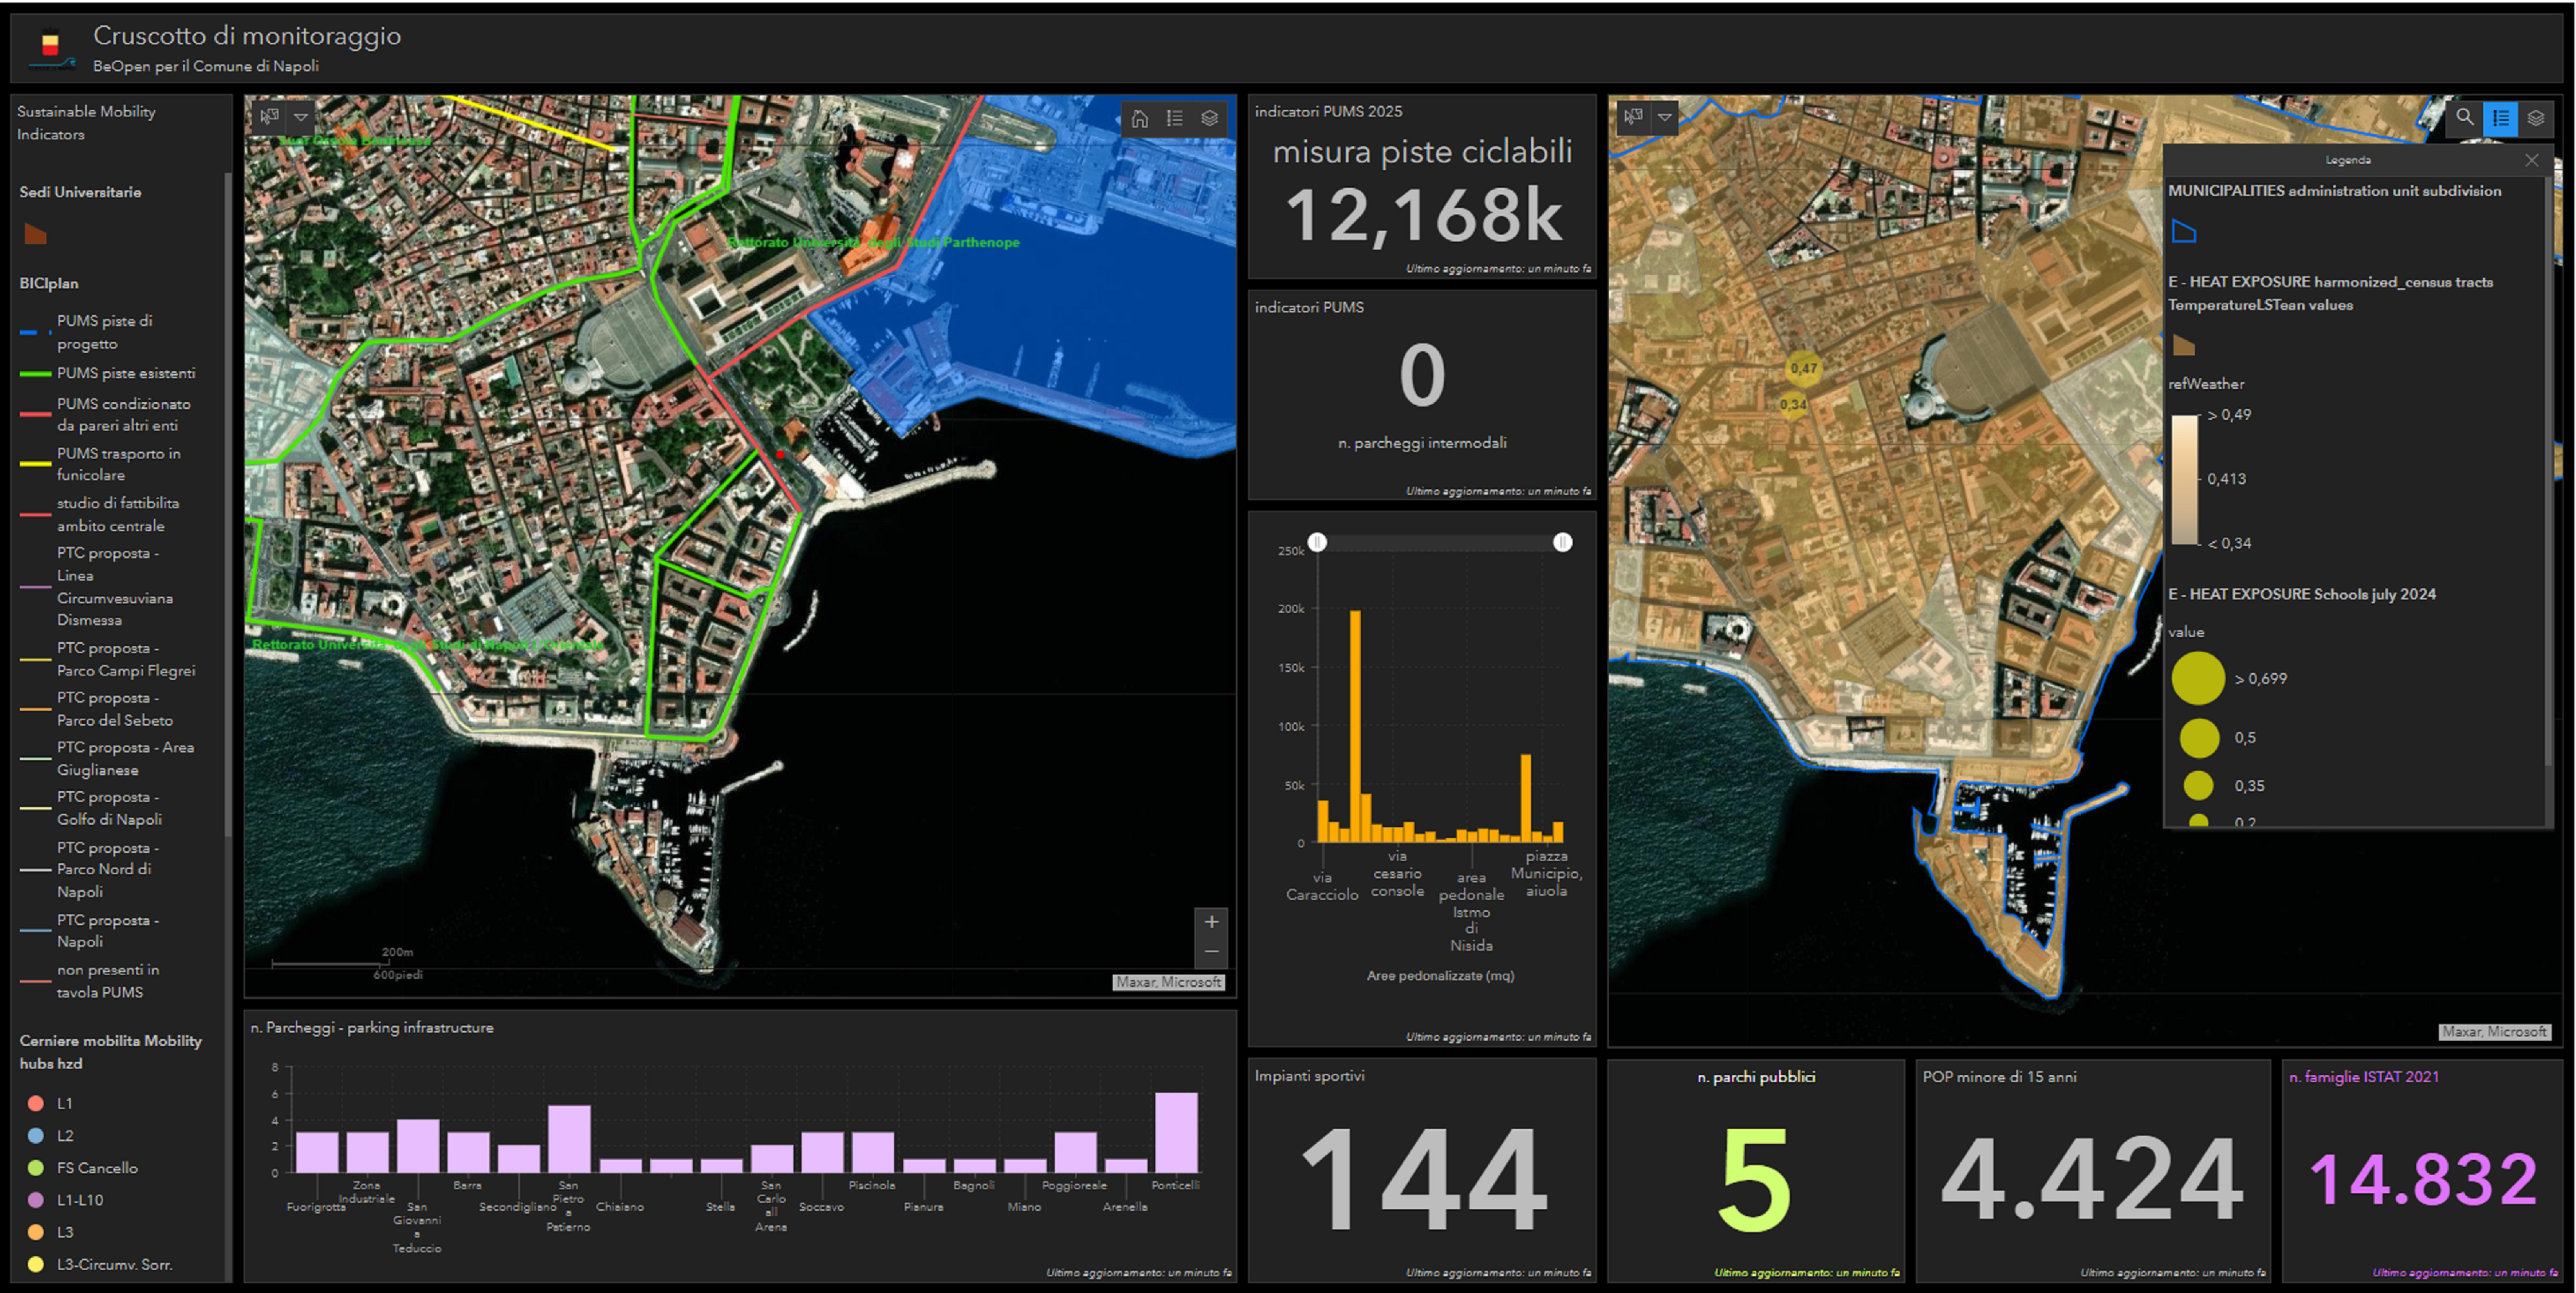Select the default map home extent icon
Screen dimensions: 2576x1293
1140,118
